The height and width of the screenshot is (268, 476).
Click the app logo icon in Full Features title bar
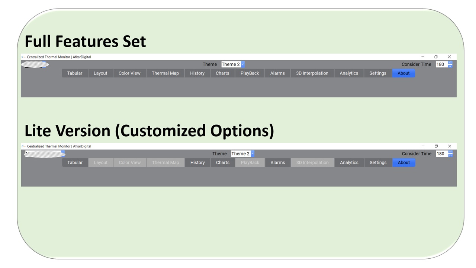(x=23, y=57)
